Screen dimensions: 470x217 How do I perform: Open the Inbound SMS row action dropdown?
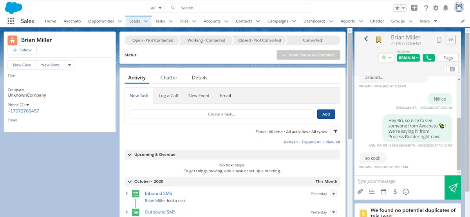333,193
